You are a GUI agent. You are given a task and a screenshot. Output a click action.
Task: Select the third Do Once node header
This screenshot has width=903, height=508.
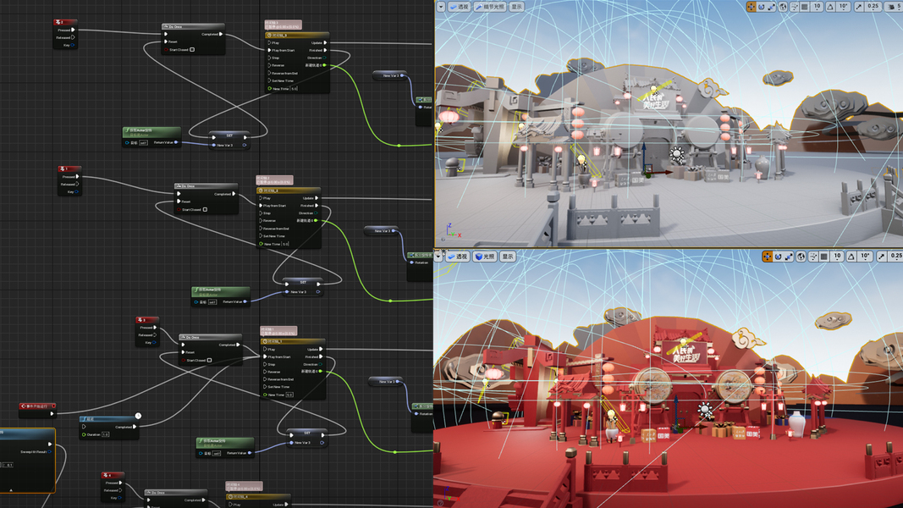(210, 337)
